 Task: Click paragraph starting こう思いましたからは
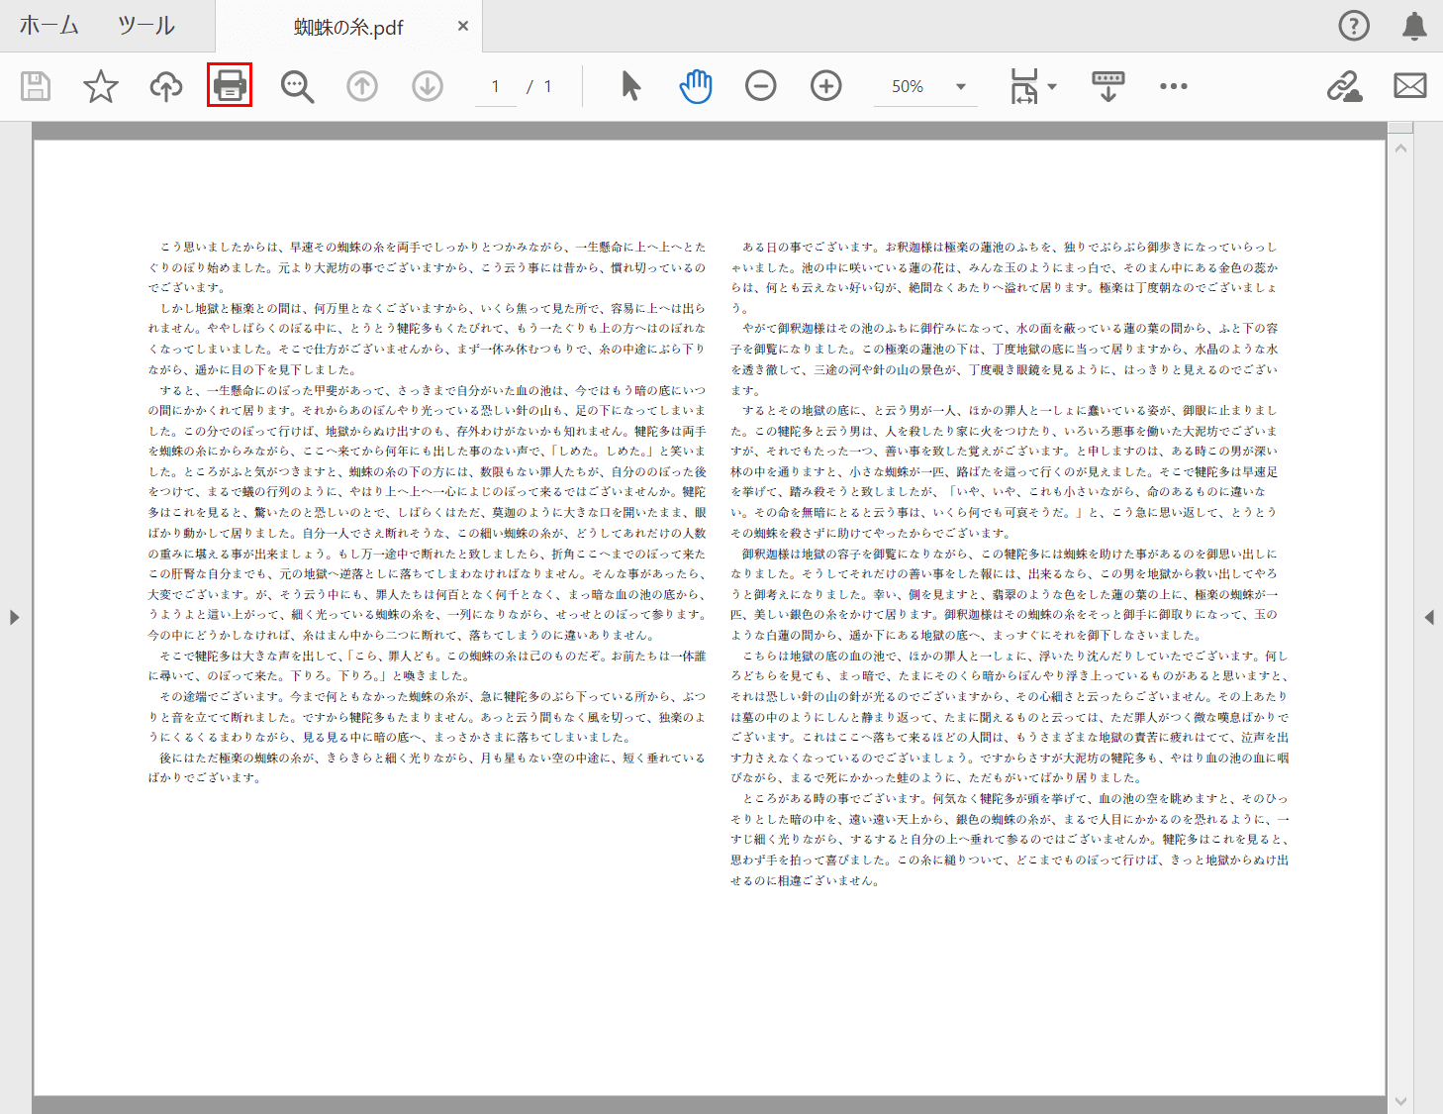(428, 266)
